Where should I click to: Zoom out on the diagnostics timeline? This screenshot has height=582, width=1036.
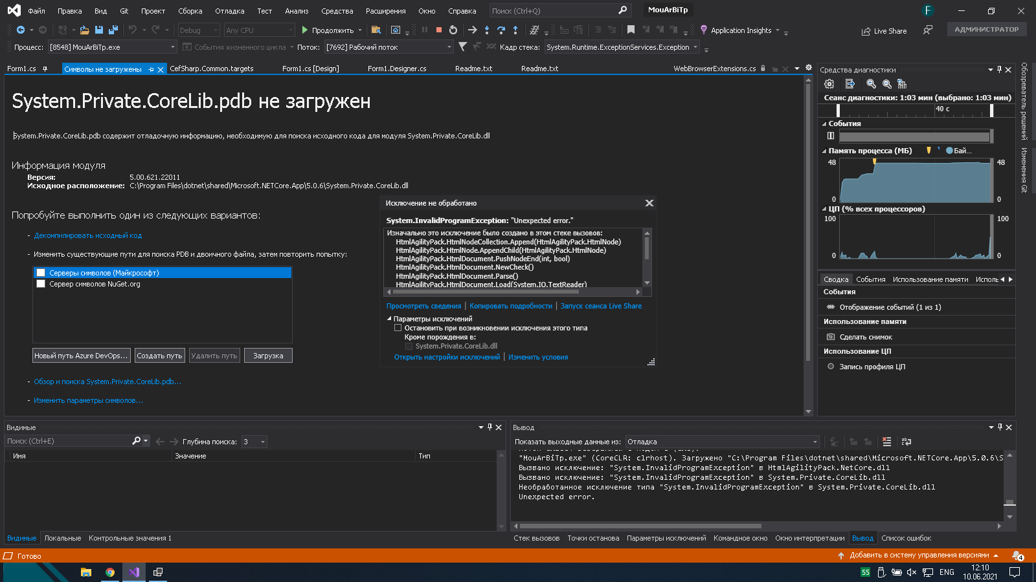[x=887, y=84]
